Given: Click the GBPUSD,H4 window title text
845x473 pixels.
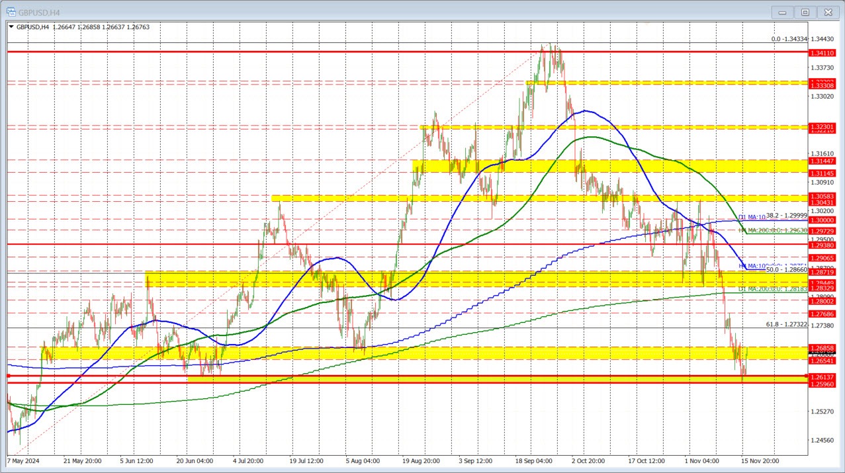Looking at the screenshot, I should point(40,11).
